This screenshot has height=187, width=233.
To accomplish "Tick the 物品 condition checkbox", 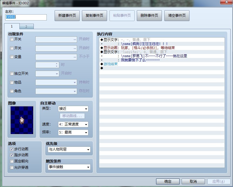I will [x=12, y=83].
